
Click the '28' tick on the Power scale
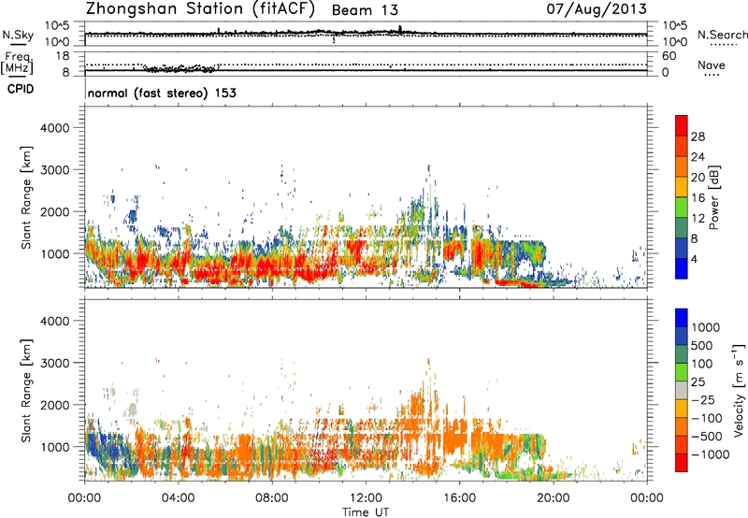(698, 137)
